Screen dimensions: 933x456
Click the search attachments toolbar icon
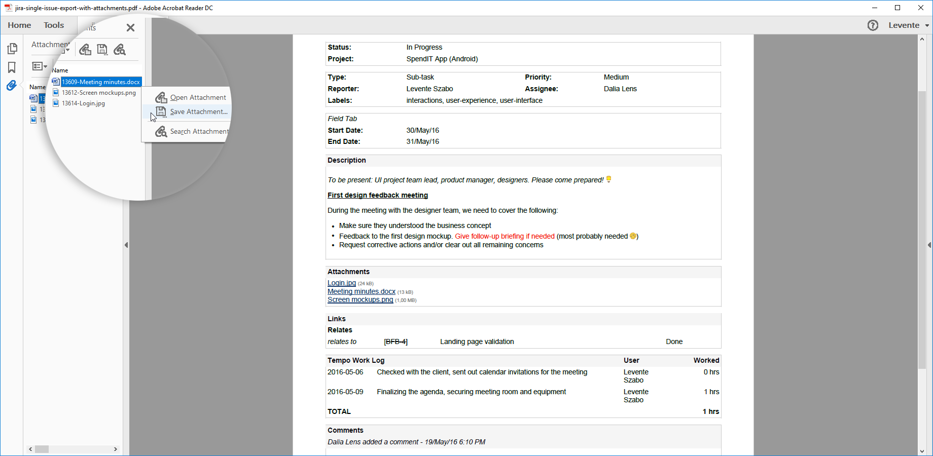[x=120, y=49]
